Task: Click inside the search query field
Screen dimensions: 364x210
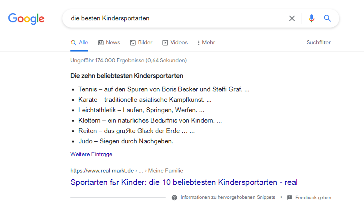Action: point(176,18)
